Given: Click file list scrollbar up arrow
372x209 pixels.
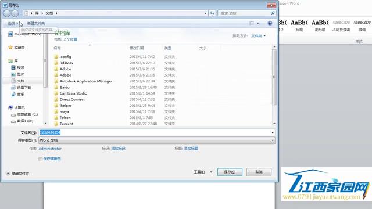Looking at the screenshot, I should tap(274, 47).
